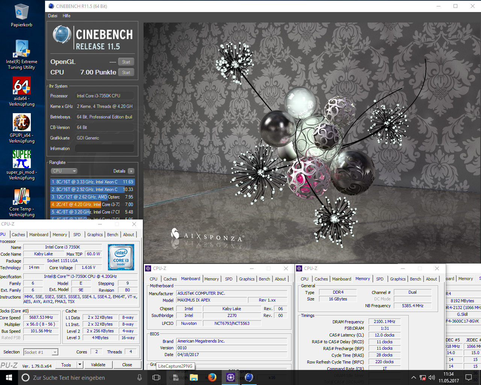
Task: Click the rendered Cinebench scene image
Action: pos(312,143)
